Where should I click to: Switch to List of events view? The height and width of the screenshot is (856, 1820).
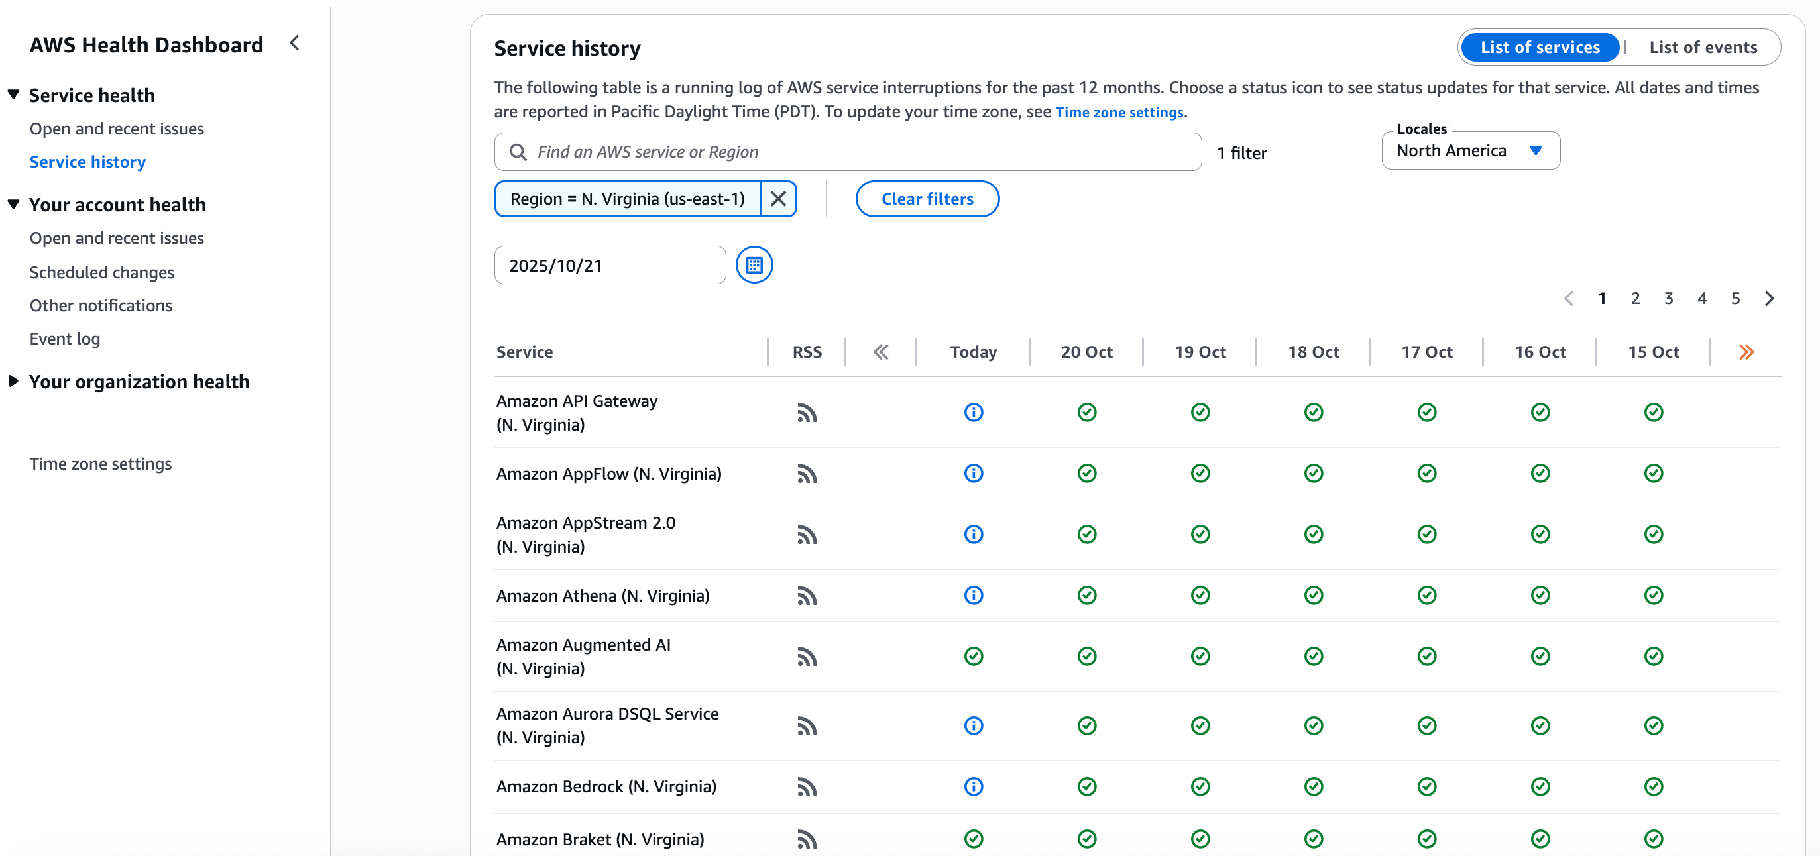point(1702,47)
